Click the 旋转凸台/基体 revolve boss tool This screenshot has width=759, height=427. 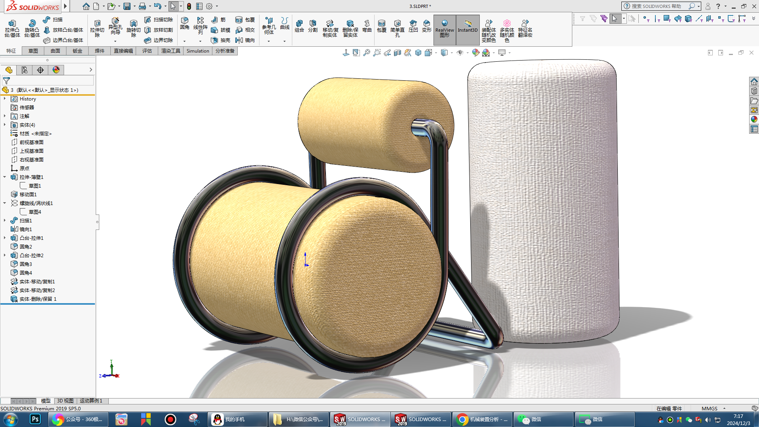(32, 28)
